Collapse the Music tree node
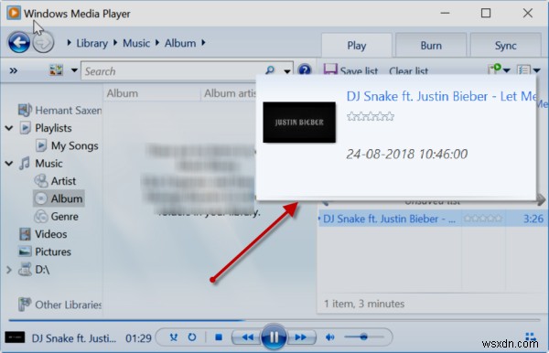The height and width of the screenshot is (353, 549). [9, 164]
